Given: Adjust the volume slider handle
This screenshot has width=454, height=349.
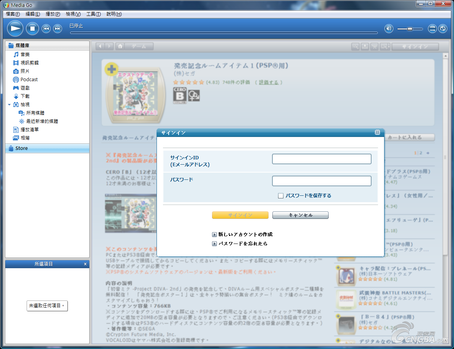Looking at the screenshot, I should 410,29.
